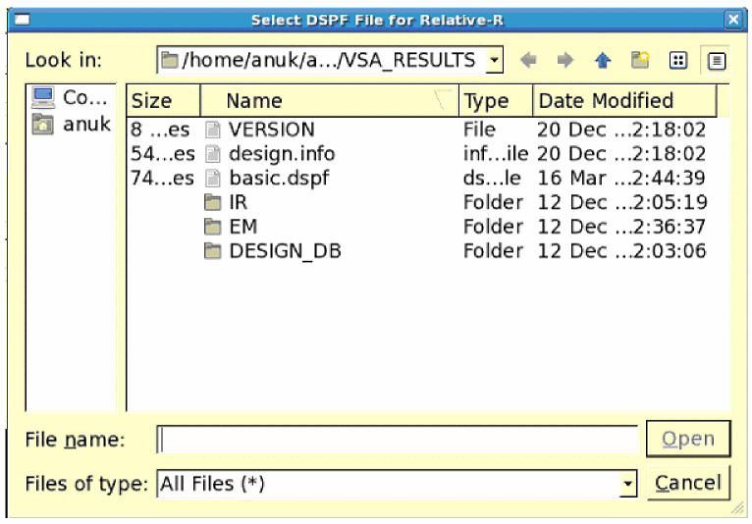Click the Forward navigation arrow
Image resolution: width=752 pixels, height=524 pixels.
tap(564, 61)
